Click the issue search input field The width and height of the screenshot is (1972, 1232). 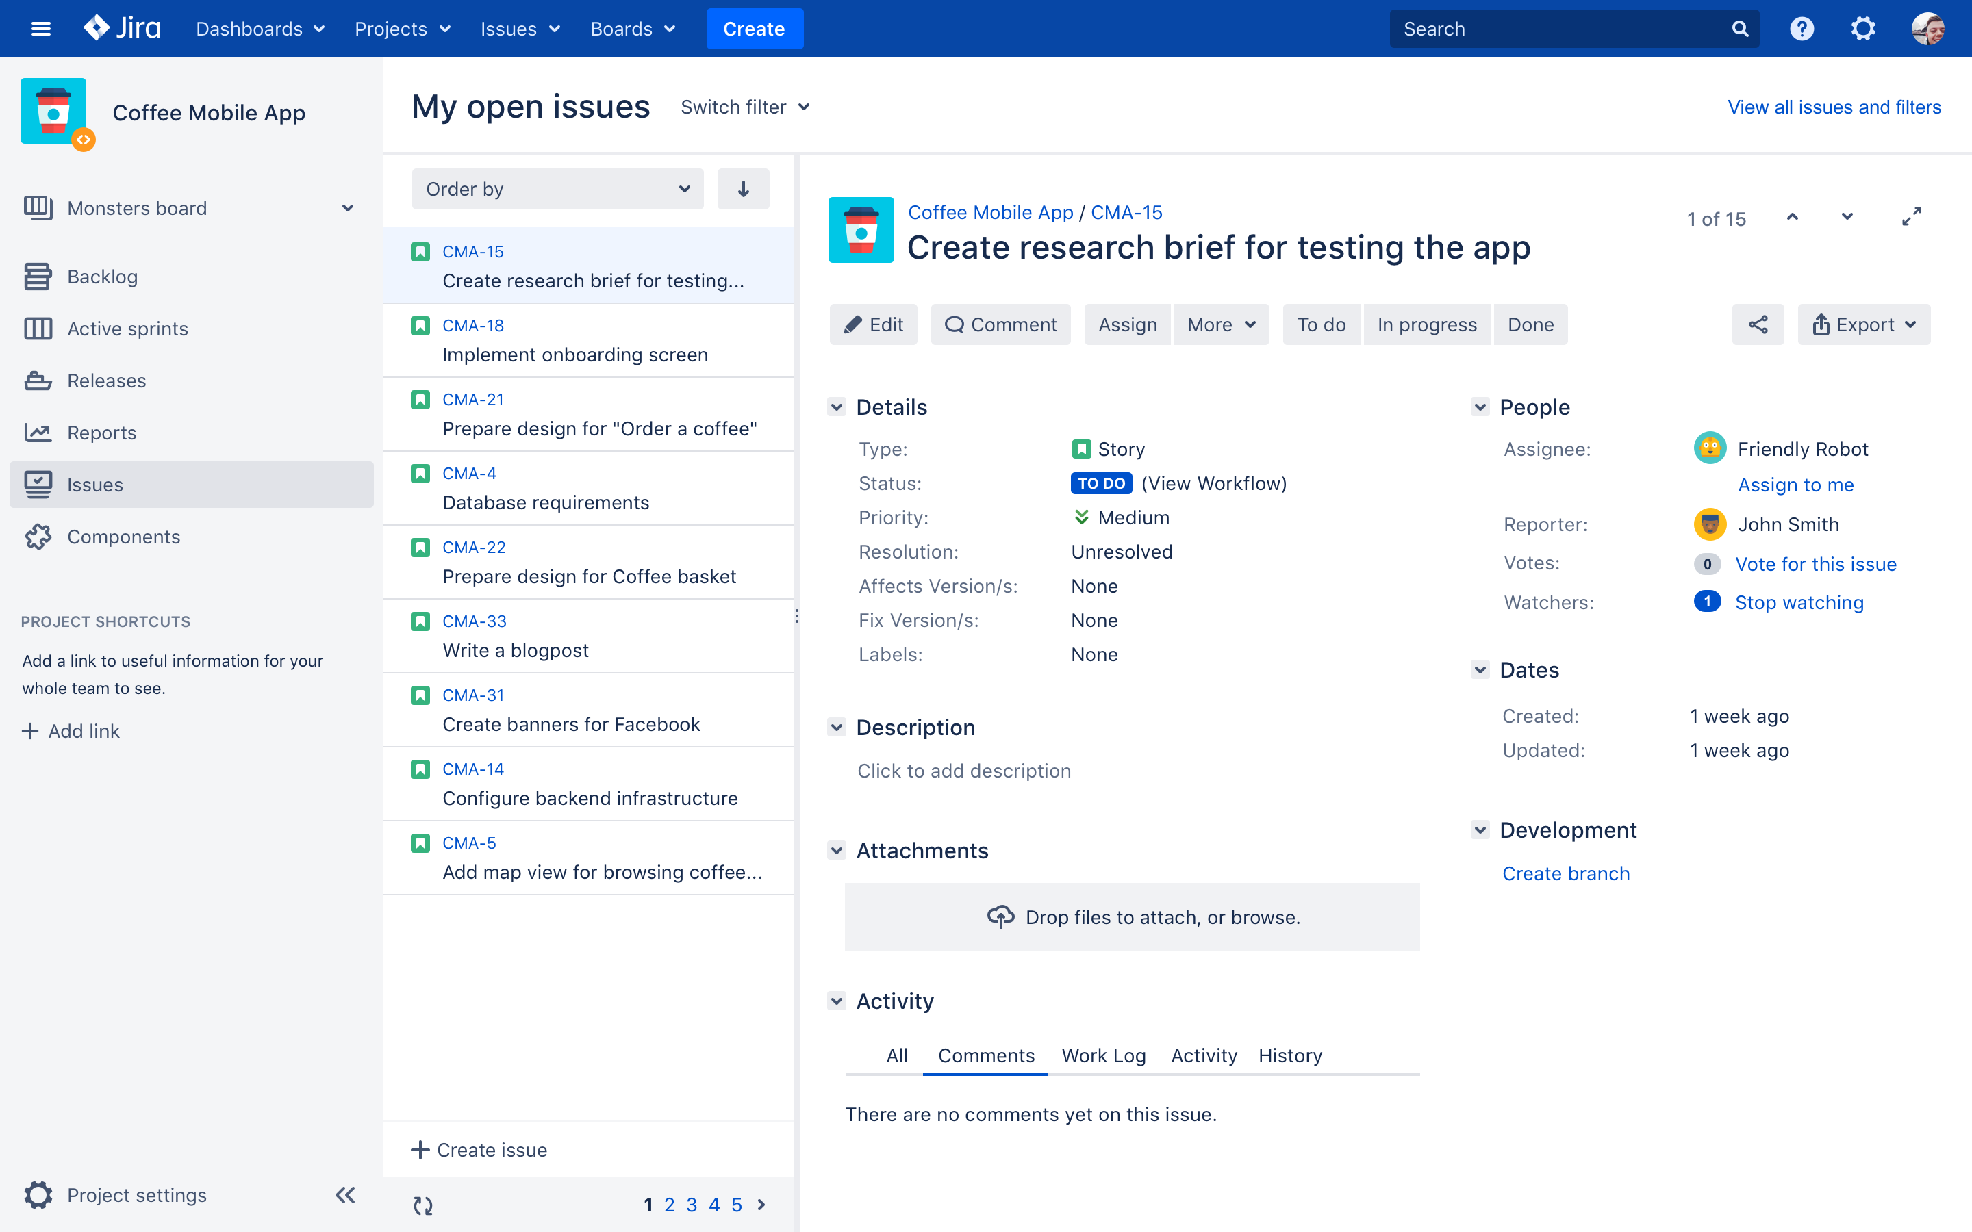coord(1562,28)
